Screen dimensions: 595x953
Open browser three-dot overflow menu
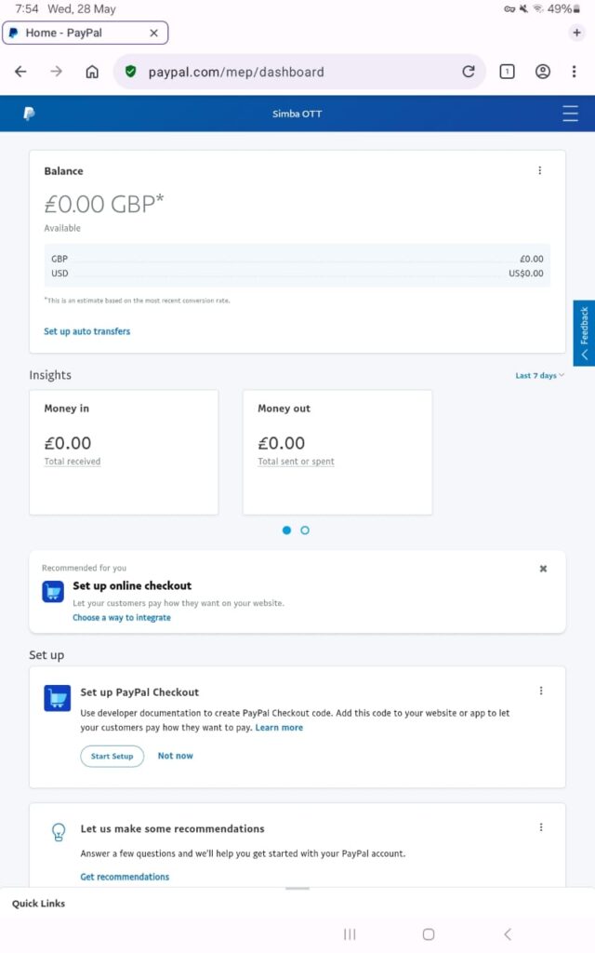[x=575, y=72]
